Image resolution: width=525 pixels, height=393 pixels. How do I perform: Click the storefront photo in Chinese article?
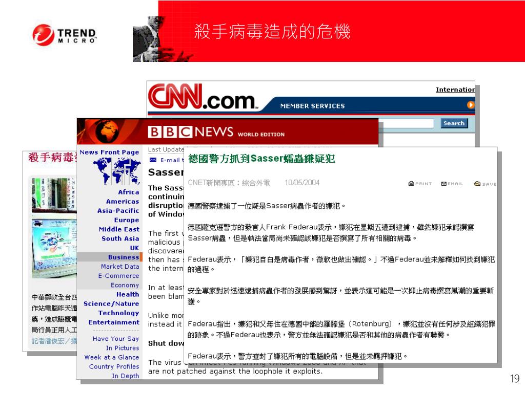(x=54, y=195)
